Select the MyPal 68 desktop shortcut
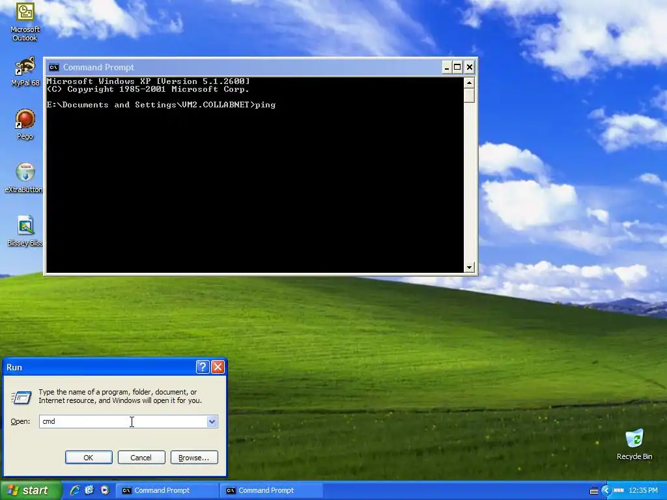This screenshot has width=667, height=500. click(x=25, y=72)
